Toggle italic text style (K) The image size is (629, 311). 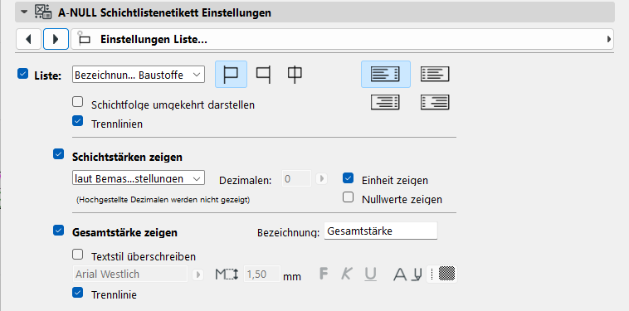[346, 275]
